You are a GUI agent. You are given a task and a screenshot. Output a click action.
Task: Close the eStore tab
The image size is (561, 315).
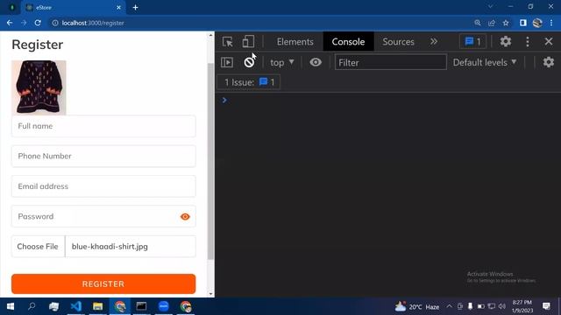[x=119, y=8]
